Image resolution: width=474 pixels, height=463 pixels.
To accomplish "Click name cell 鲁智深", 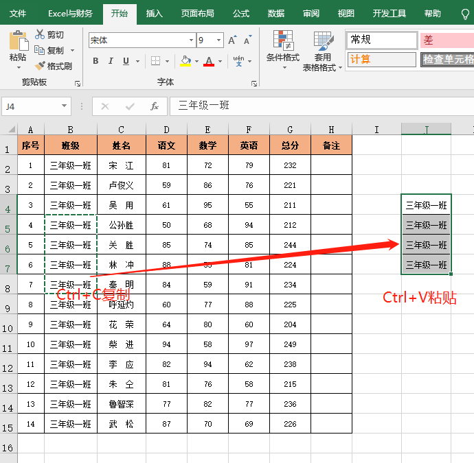I will pyautogui.click(x=121, y=404).
